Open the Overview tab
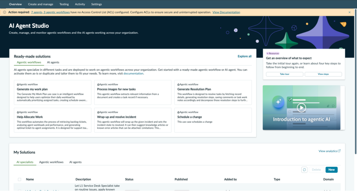This screenshot has height=191, width=357. tap(16, 4)
